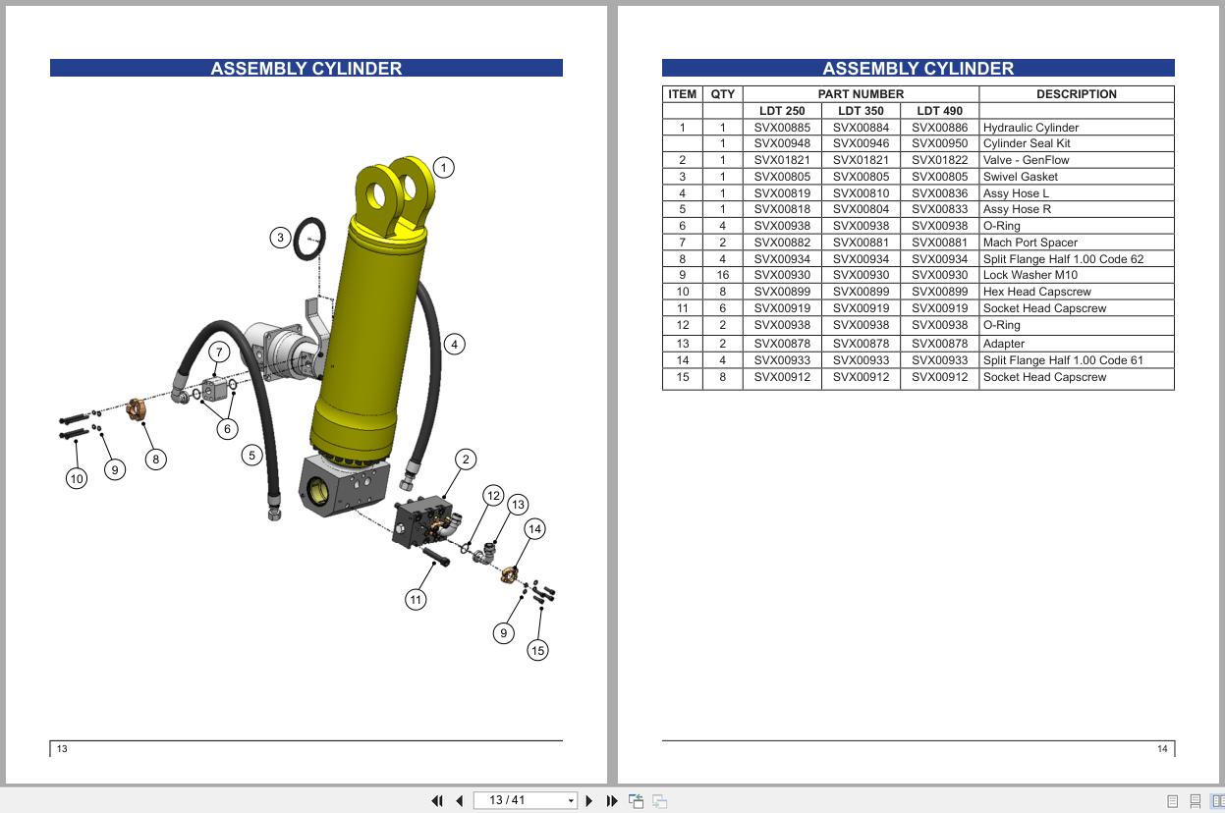Switch to single page view
Viewport: 1225px width, 813px height.
point(1172,800)
